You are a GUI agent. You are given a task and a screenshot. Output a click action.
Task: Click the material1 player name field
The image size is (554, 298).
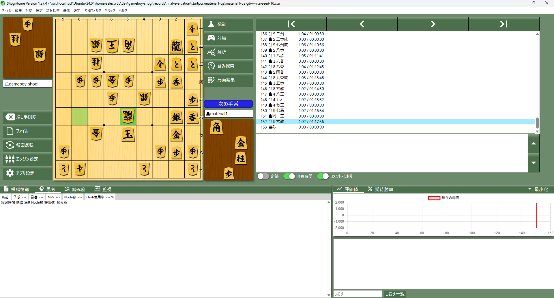(x=229, y=113)
